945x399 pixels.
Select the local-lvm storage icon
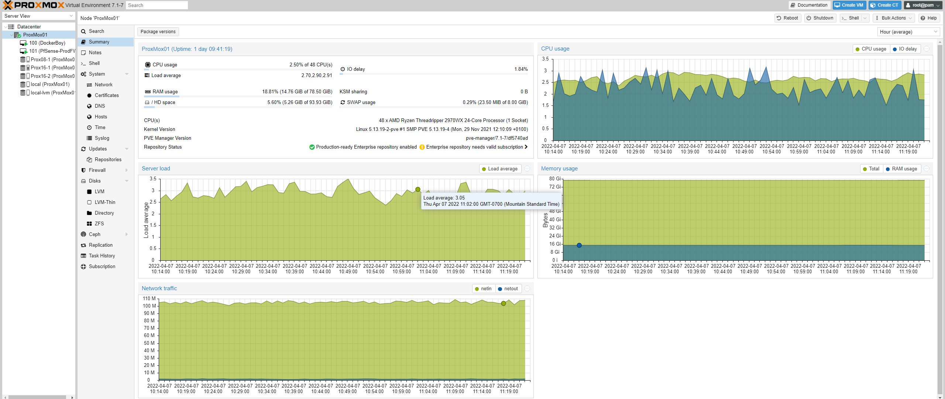tap(25, 93)
